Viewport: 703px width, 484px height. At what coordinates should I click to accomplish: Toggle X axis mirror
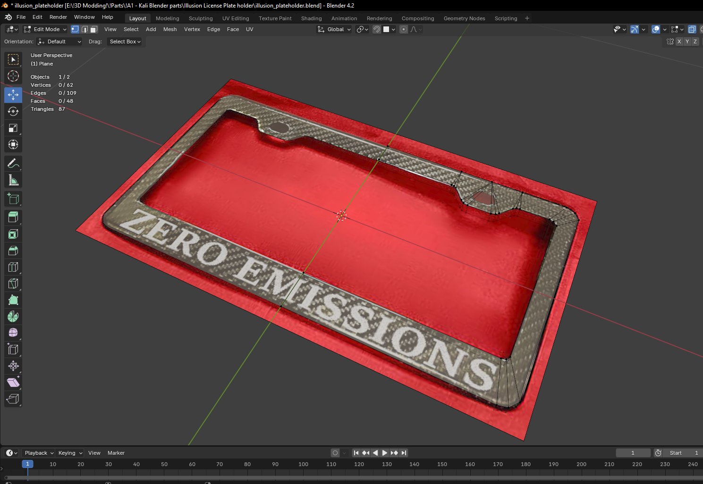click(679, 42)
